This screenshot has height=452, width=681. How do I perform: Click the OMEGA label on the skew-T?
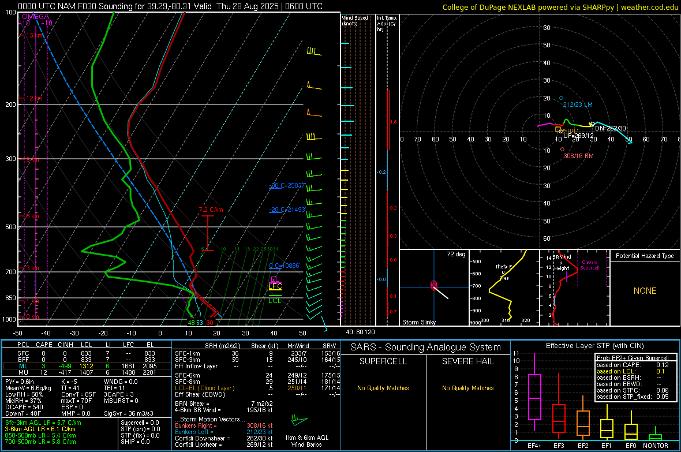coord(36,17)
